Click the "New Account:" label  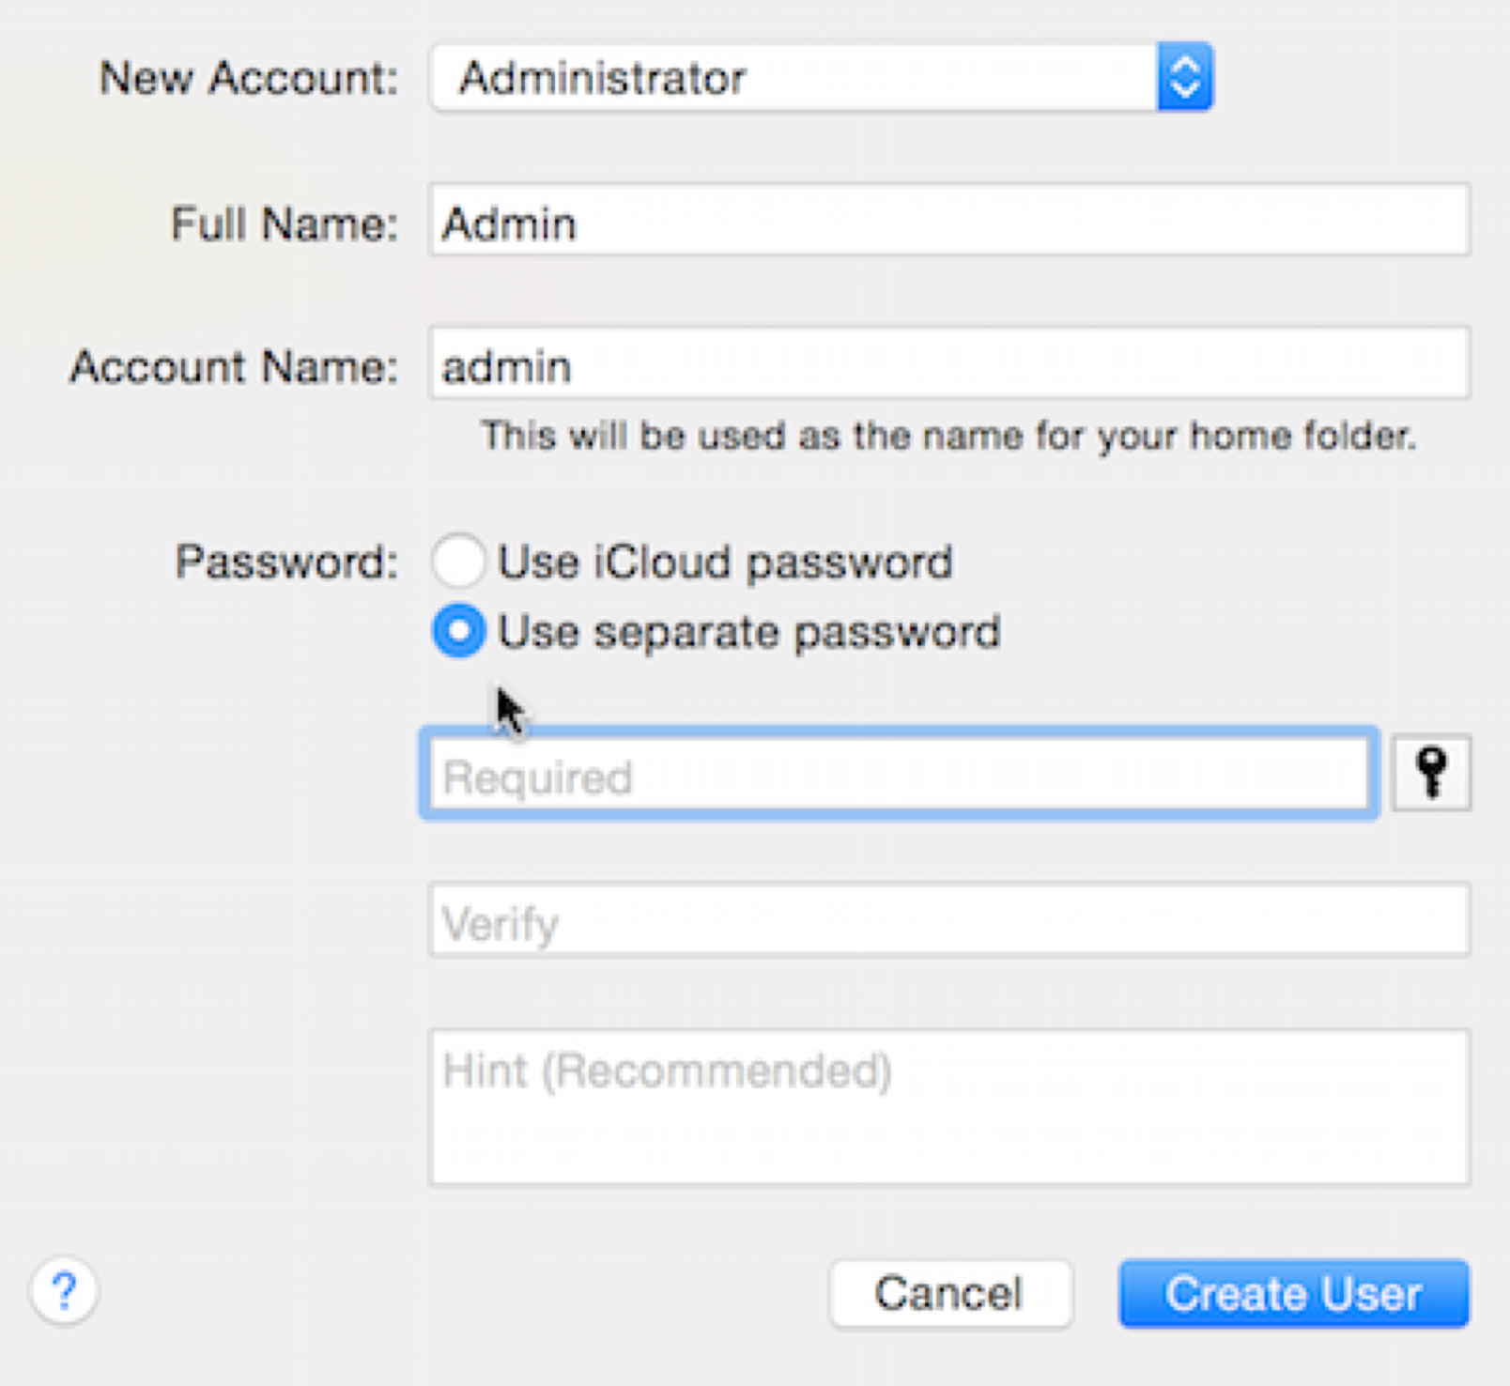[249, 78]
